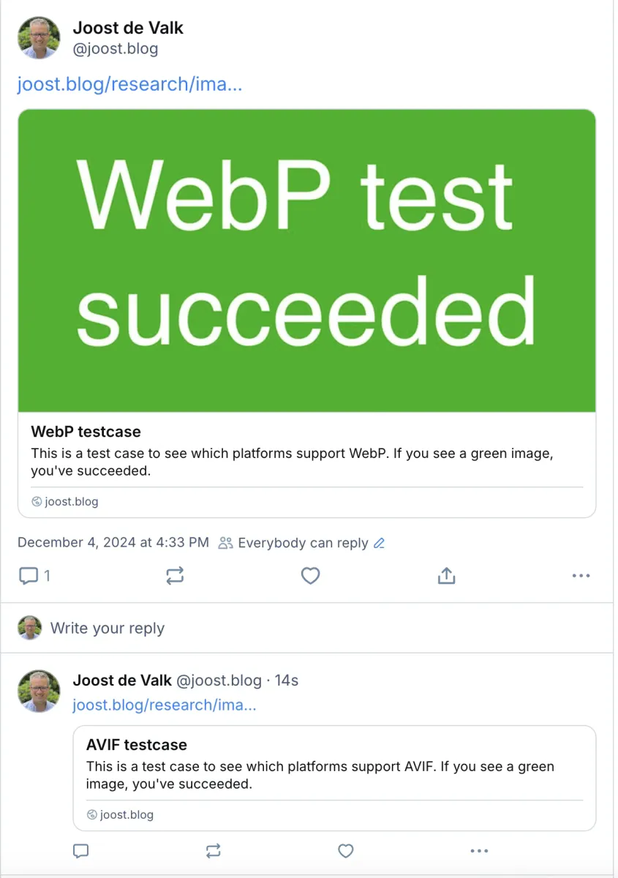Open Joost de Valk's profile name
Viewport: 618px width, 878px height.
(128, 28)
